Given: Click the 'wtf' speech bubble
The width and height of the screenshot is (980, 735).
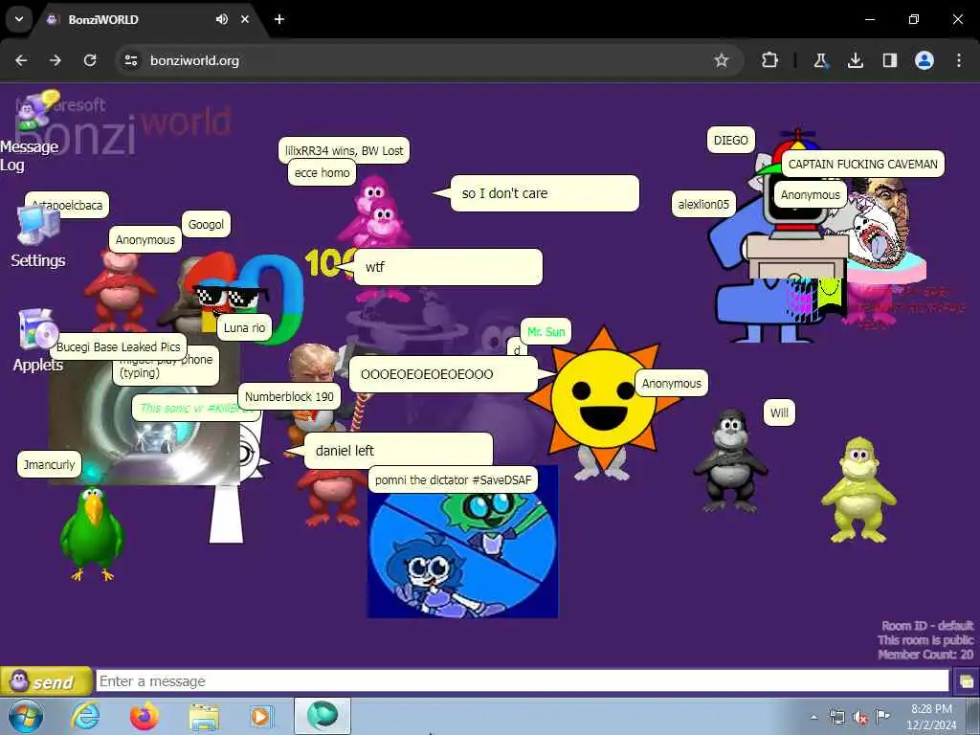Looking at the screenshot, I should coord(448,267).
